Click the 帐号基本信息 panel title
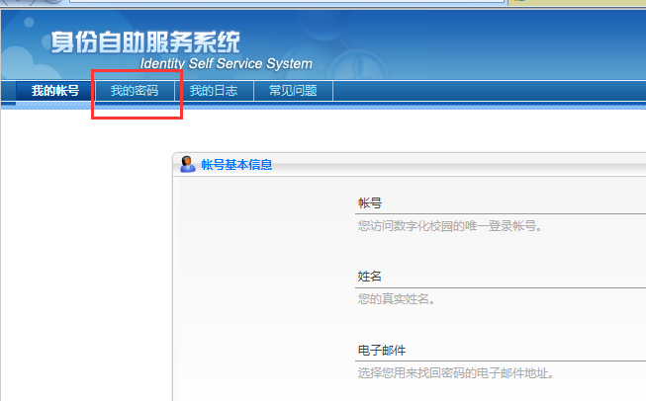Image resolution: width=646 pixels, height=401 pixels. [x=236, y=165]
